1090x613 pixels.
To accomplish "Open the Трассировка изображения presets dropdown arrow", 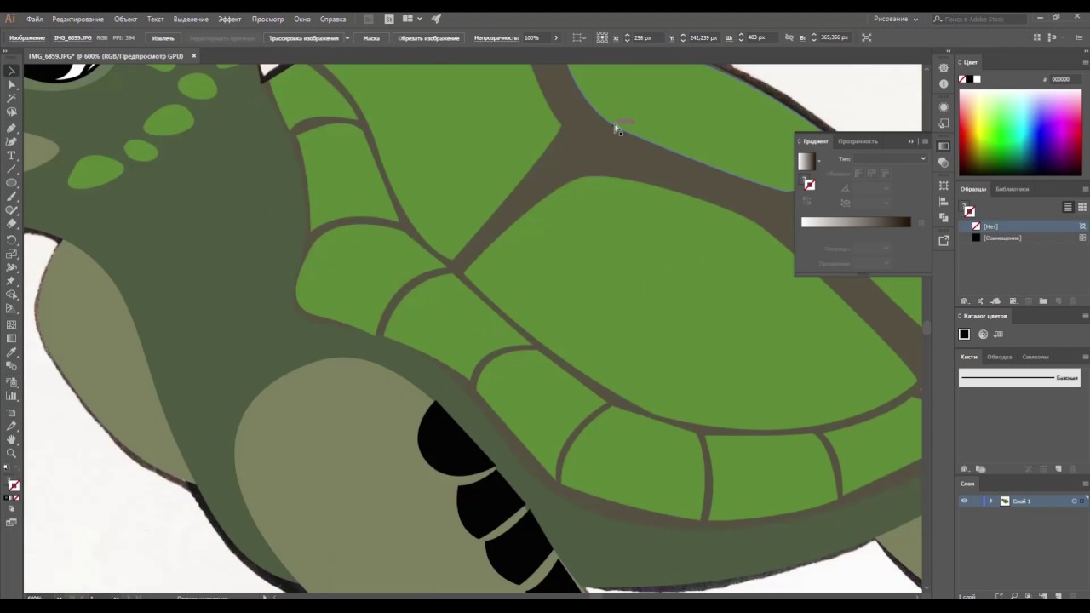I will coord(347,37).
